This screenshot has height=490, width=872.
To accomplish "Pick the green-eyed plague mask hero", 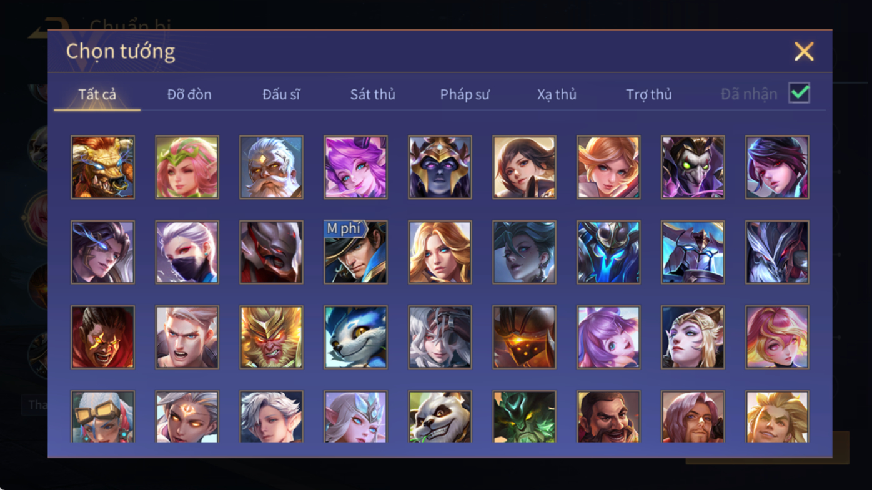I will point(693,167).
